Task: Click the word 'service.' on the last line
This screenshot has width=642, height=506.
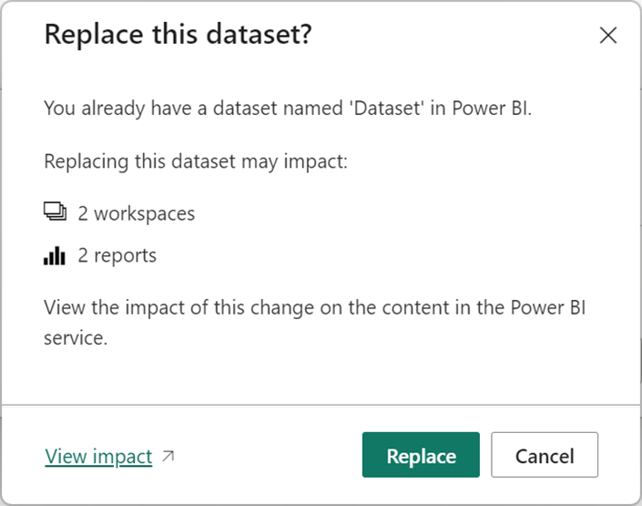Action: pos(76,336)
